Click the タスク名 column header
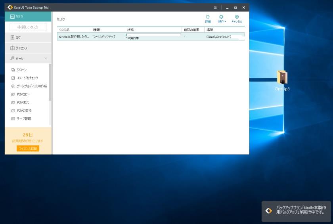 [74, 30]
